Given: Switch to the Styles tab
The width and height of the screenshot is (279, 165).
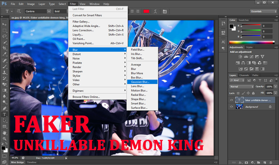Looking at the screenshot, I should (249, 47).
